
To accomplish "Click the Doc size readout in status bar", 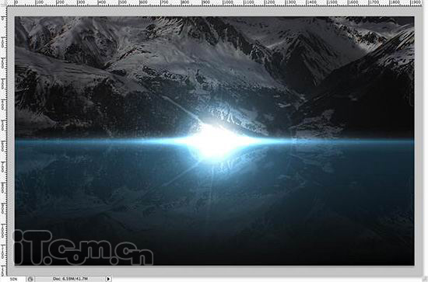I will click(70, 279).
